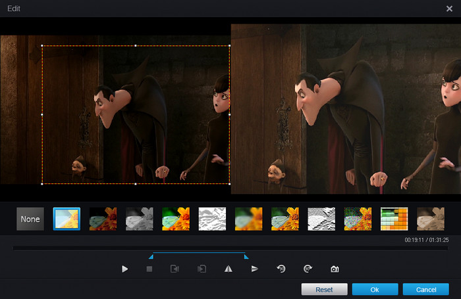Confirm edits with the Ok button
This screenshot has height=299, width=461.
tap(375, 289)
